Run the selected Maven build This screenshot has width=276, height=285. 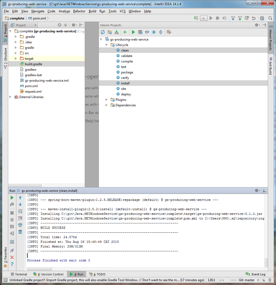[x=133, y=32]
